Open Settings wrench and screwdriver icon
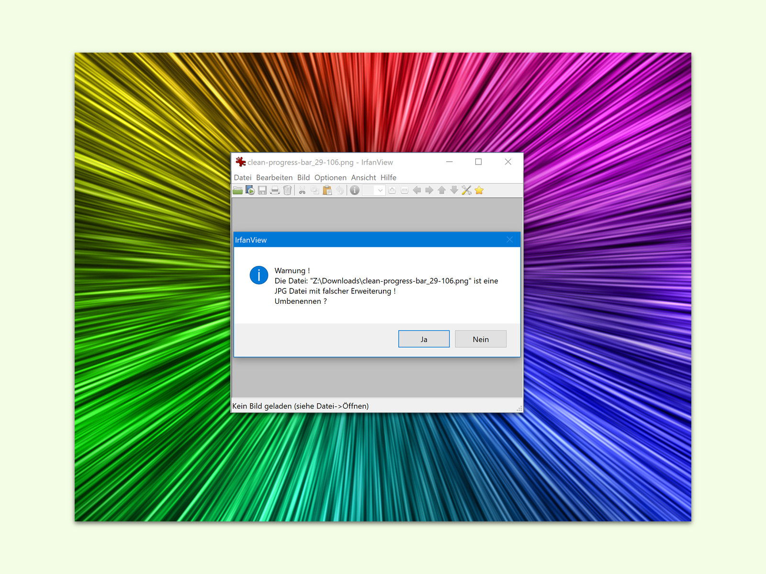Screen dimensions: 766x574 [x=467, y=190]
